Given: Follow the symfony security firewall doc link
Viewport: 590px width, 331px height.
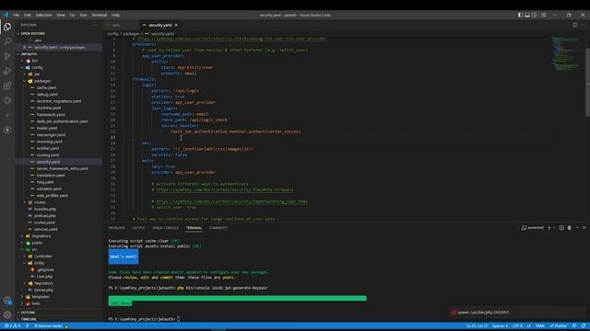Looking at the screenshot, I should [x=225, y=190].
